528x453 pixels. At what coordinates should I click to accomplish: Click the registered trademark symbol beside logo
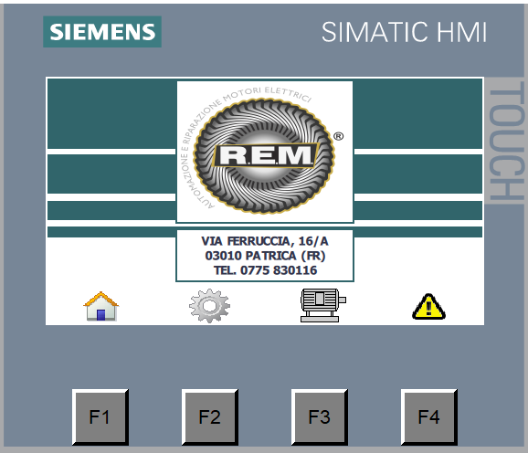[338, 136]
